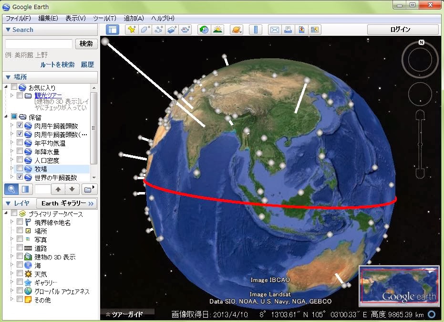Add a path using toolbar icon

click(158, 30)
